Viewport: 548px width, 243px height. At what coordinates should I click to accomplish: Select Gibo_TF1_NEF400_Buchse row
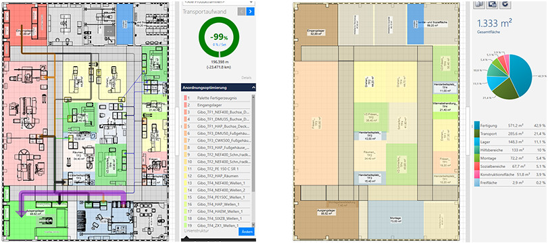point(217,112)
